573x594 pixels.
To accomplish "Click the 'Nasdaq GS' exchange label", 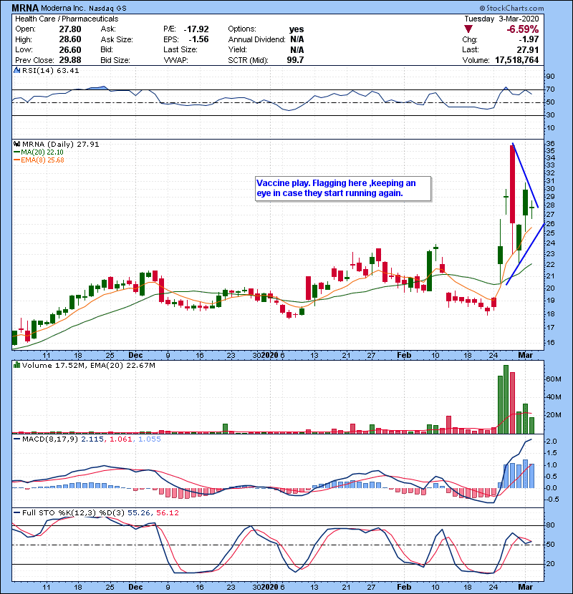I will [x=107, y=9].
